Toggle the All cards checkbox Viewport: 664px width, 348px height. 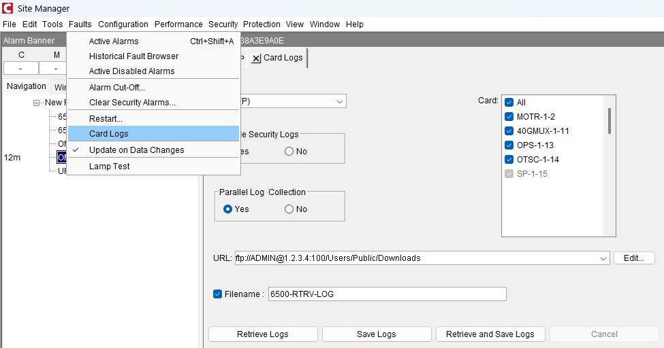[509, 103]
